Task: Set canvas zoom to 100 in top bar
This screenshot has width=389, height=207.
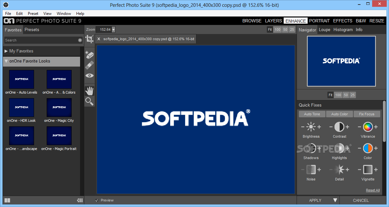Action: pos(277,29)
